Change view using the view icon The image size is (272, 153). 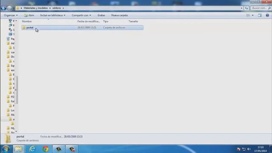248,15
